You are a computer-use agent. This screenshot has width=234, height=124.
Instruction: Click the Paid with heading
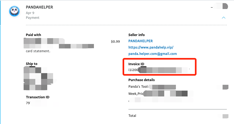coord(33,35)
